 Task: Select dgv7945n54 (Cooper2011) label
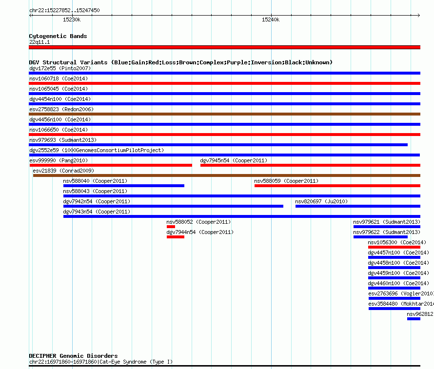point(234,160)
